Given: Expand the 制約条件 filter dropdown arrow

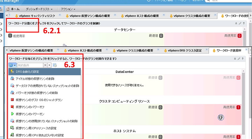Looking at the screenshot, I should pyautogui.click(x=49, y=65).
